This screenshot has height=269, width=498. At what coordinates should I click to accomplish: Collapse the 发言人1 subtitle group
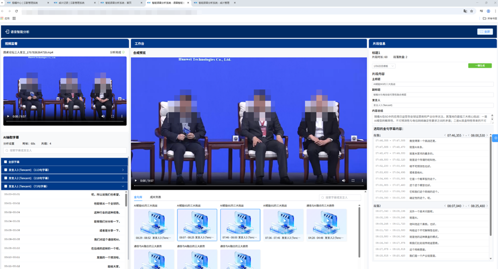coord(123,186)
